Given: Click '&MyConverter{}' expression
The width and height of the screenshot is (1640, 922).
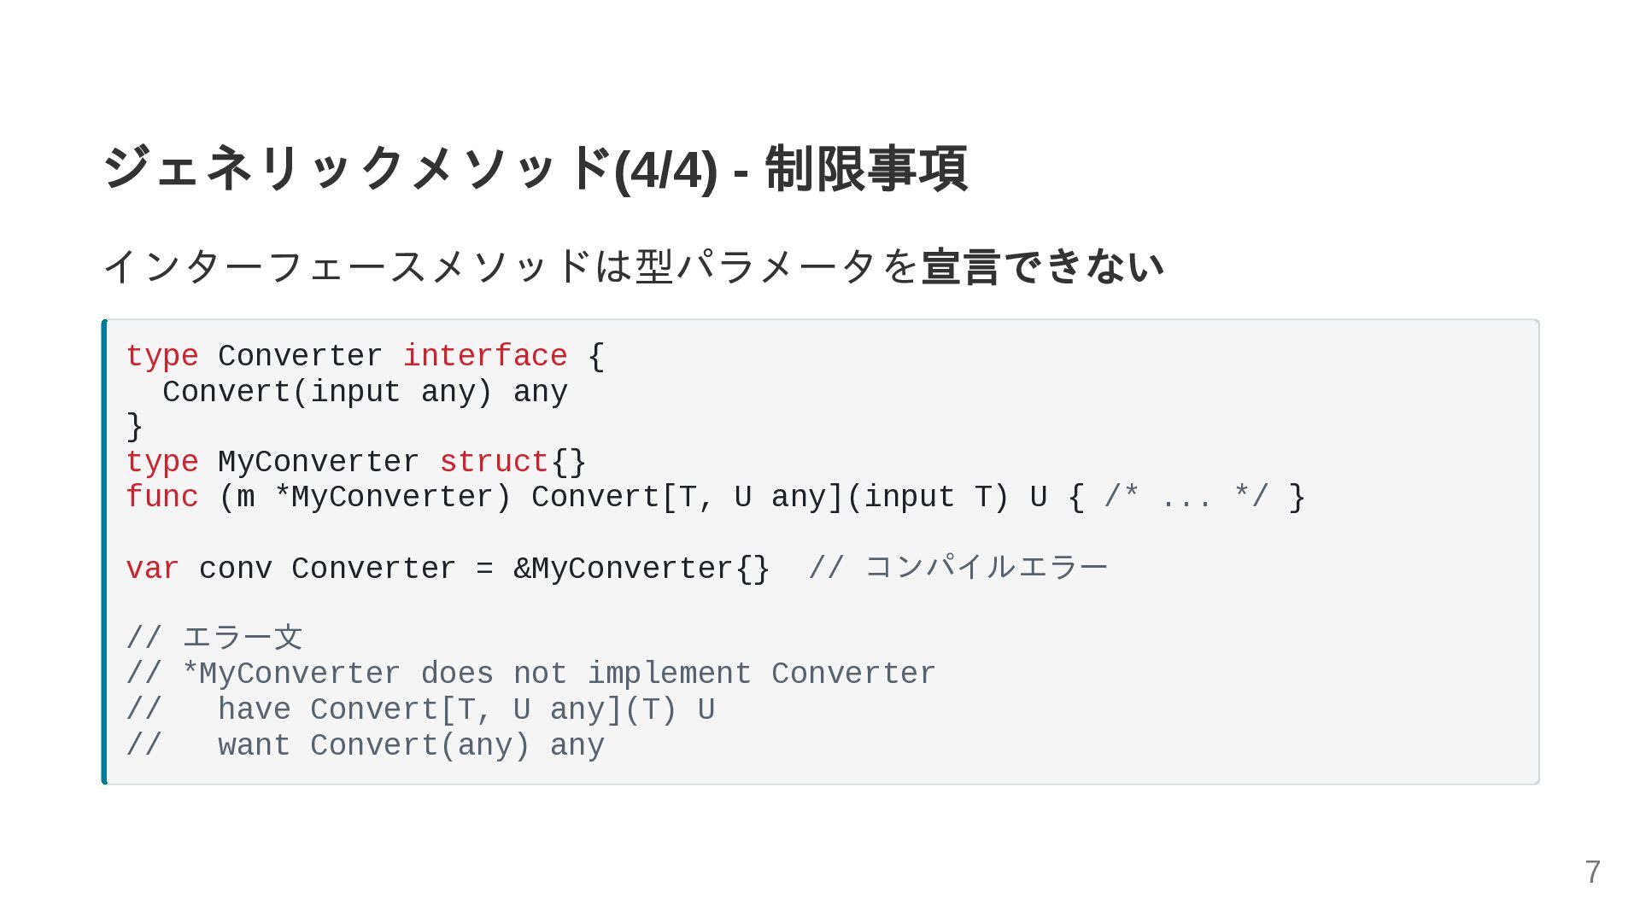Looking at the screenshot, I should pyautogui.click(x=641, y=569).
